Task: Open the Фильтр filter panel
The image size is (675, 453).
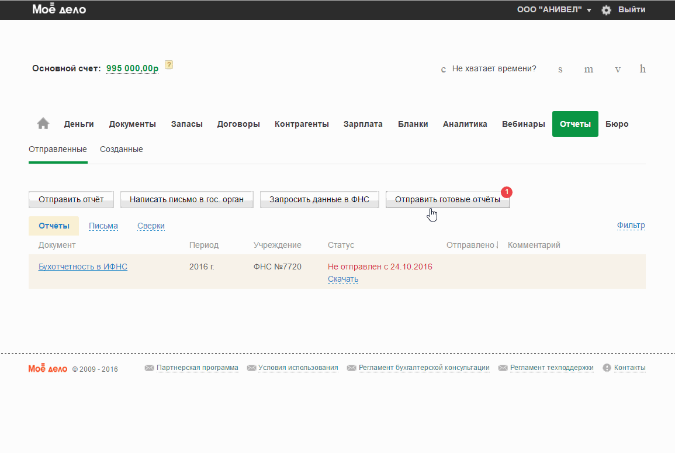Action: tap(631, 226)
